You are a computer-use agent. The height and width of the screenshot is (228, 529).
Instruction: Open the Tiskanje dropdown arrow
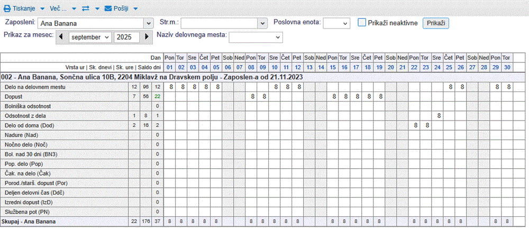[42, 9]
